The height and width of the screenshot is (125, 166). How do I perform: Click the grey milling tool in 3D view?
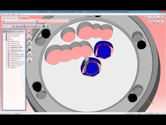pos(86,61)
